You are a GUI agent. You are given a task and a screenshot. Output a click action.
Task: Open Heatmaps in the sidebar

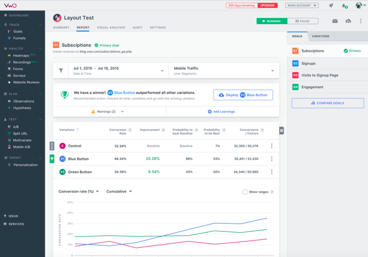(21, 55)
